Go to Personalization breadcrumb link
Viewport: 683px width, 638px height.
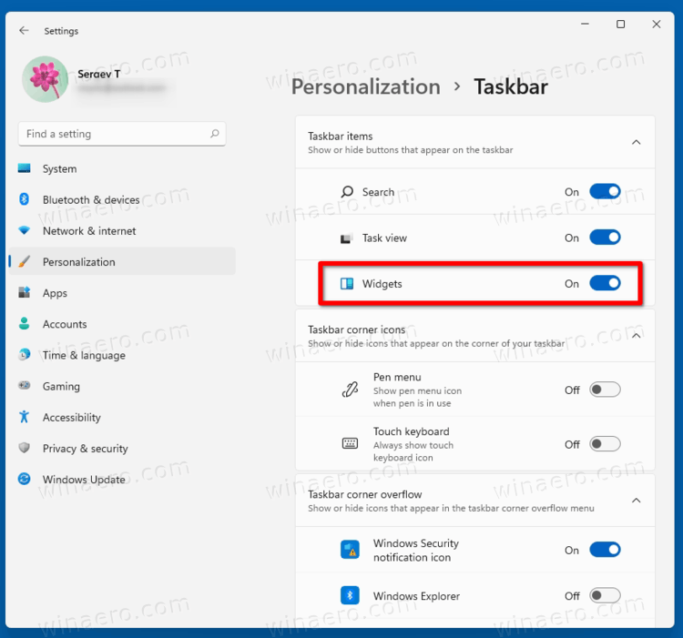click(x=366, y=86)
